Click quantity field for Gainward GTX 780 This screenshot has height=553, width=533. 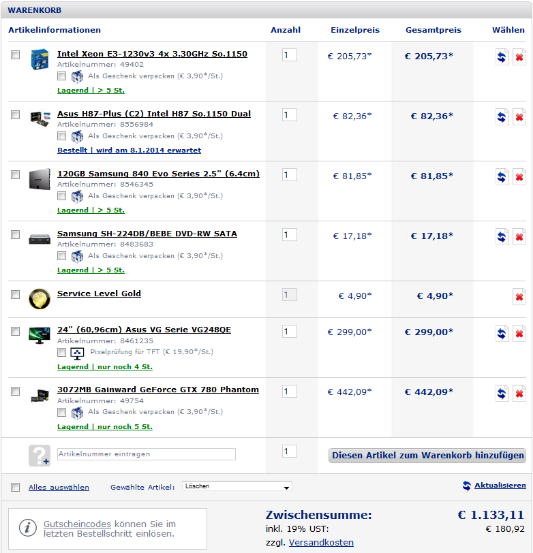coord(290,392)
